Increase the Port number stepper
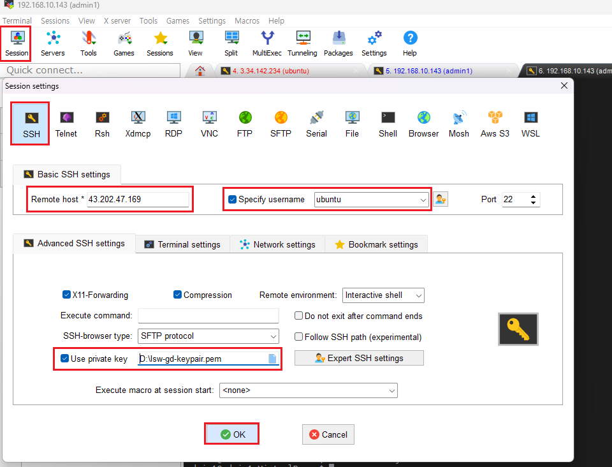This screenshot has width=612, height=467. 533,196
